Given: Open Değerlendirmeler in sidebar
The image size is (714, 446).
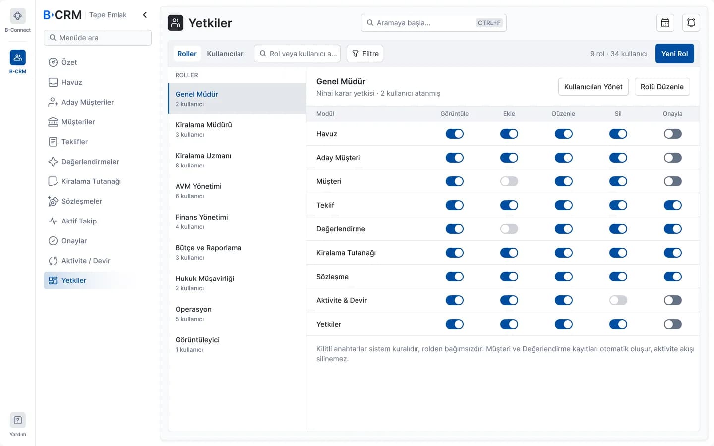Looking at the screenshot, I should point(98,162).
